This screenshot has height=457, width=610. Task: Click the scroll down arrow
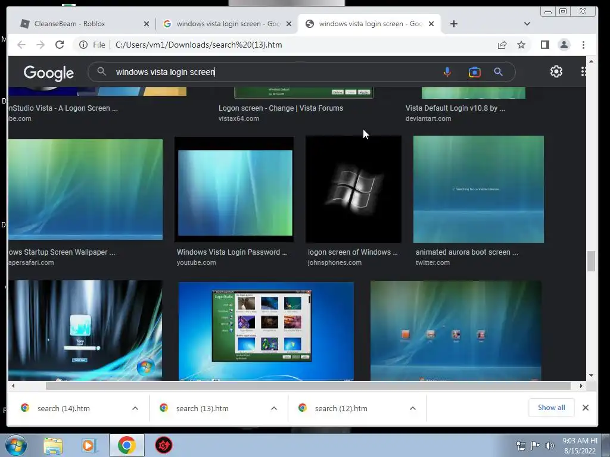(x=591, y=375)
